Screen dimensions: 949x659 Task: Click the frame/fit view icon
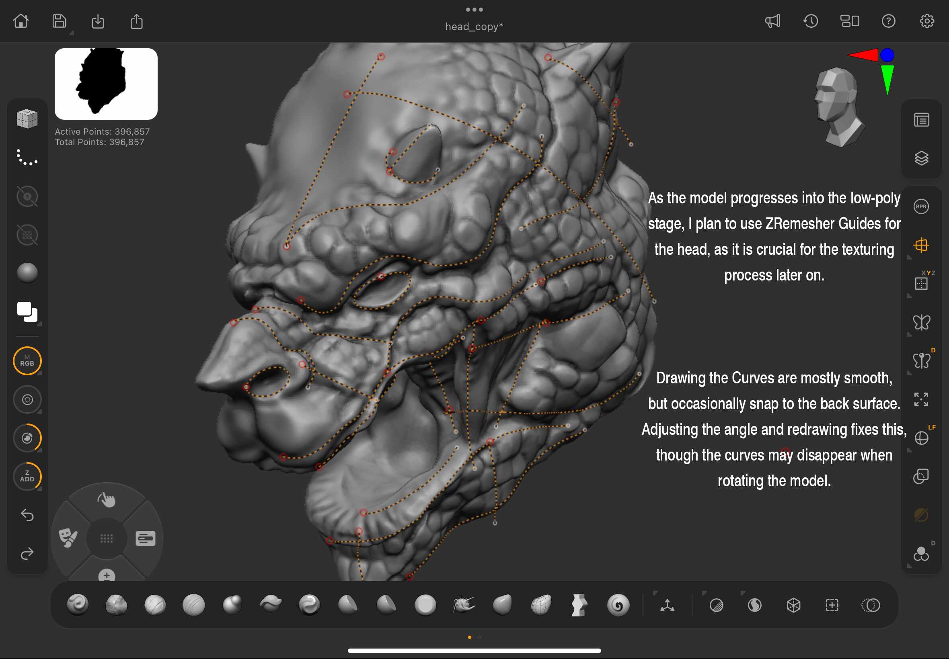[x=921, y=399]
